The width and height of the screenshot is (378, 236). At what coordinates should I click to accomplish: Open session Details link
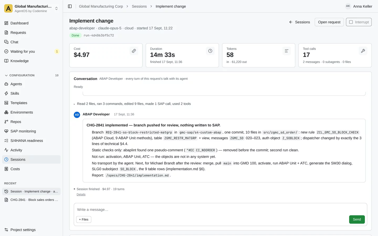[x=81, y=194]
